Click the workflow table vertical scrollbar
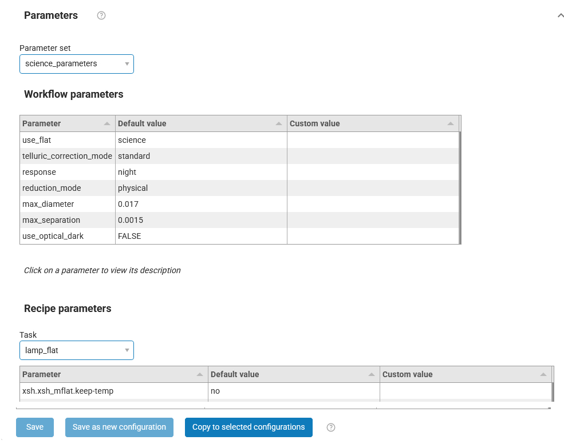Image resolution: width=564 pixels, height=444 pixels. (x=460, y=188)
